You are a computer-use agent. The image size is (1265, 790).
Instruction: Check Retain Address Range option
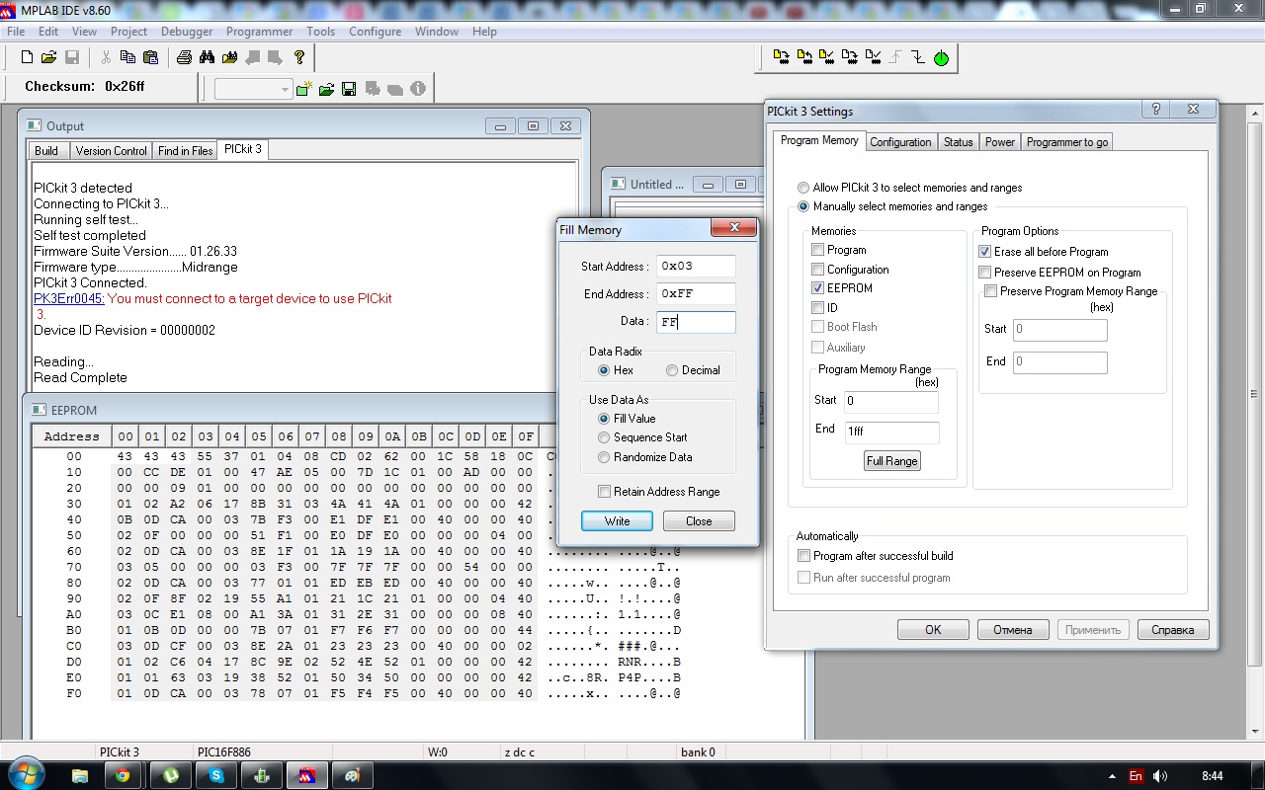tap(604, 492)
